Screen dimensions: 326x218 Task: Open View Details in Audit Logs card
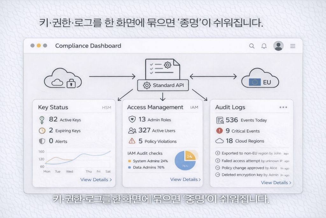(276, 183)
